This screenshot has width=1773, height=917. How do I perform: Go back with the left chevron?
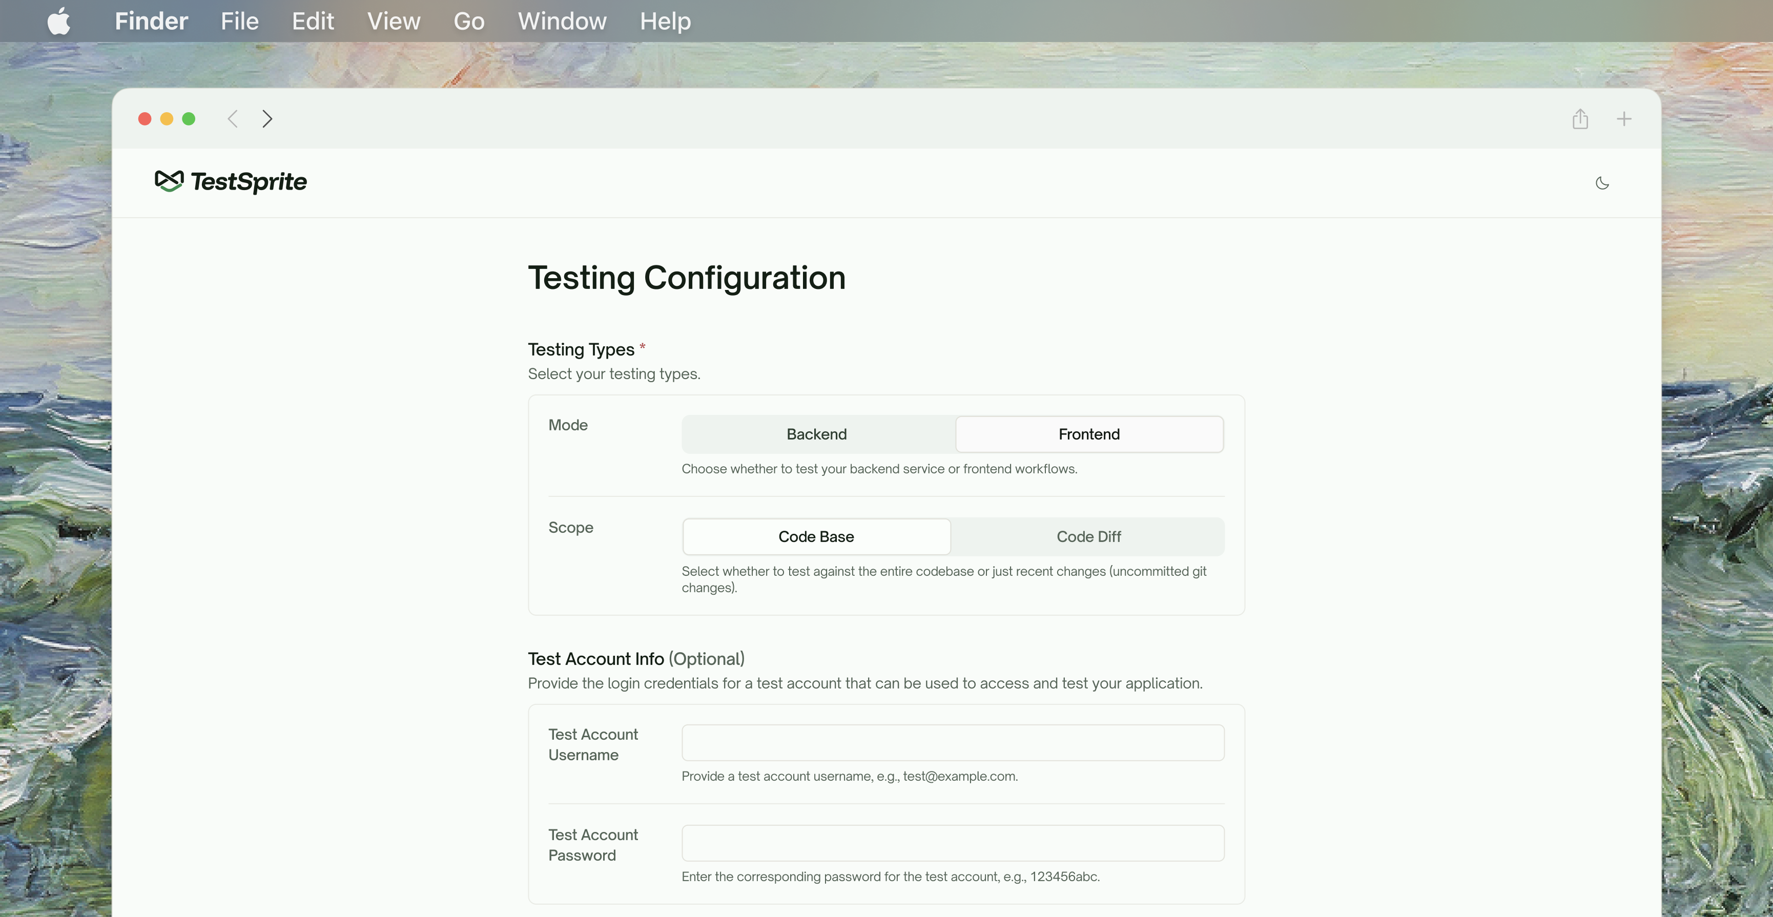[x=233, y=119]
